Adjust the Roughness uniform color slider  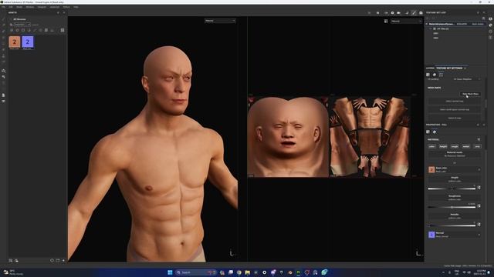(452, 207)
